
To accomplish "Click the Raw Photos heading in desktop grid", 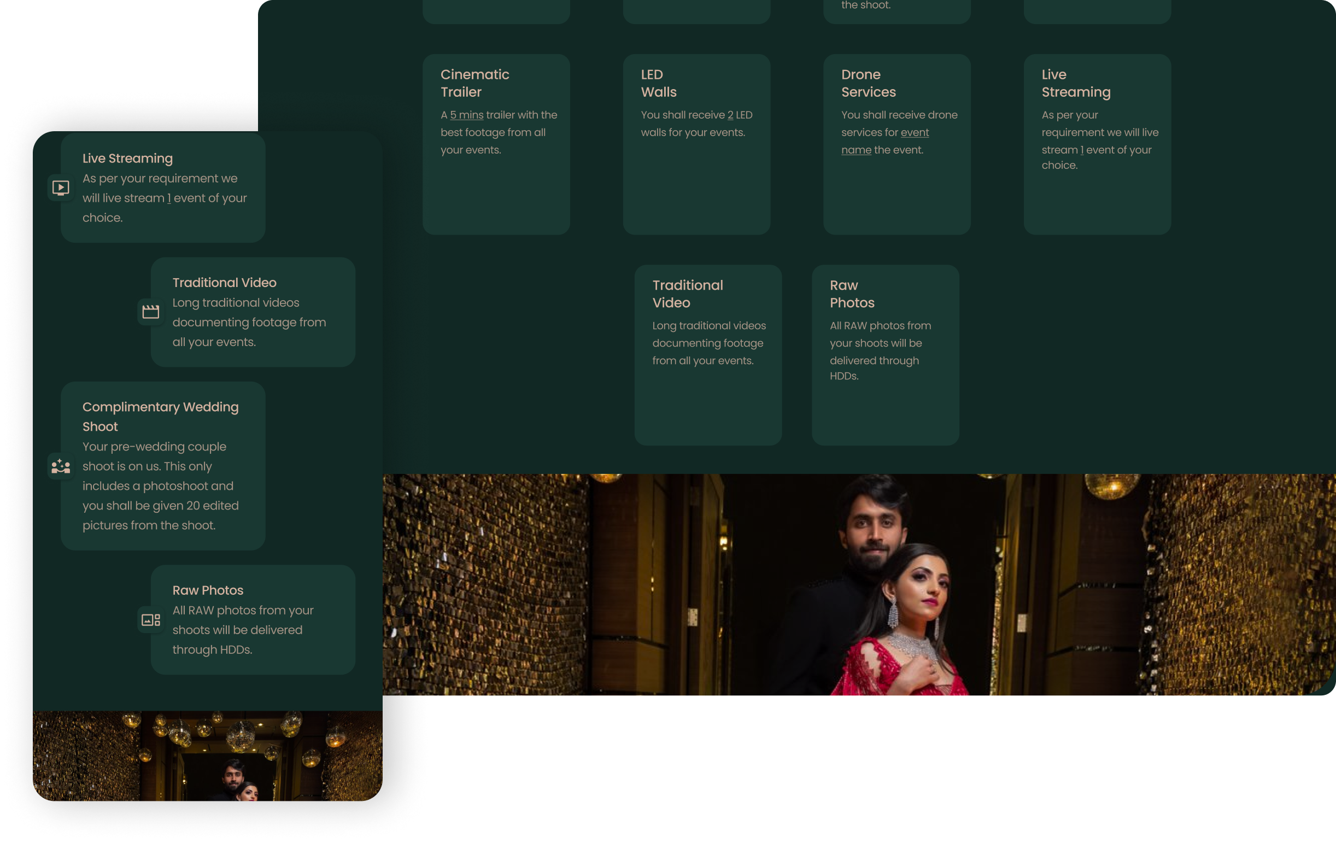I will click(852, 294).
